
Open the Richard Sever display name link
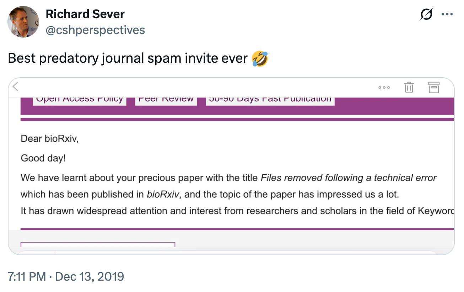[85, 14]
